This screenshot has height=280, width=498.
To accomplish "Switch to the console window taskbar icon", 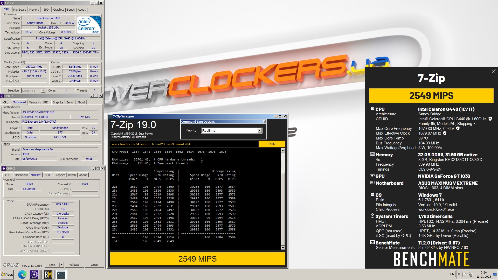I will pos(61,275).
